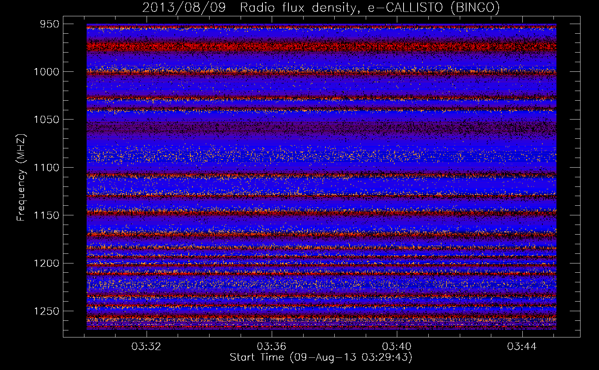Click the "Frequency (MHZ)" axis label
Viewport: 599px width, 370px height.
21,178
